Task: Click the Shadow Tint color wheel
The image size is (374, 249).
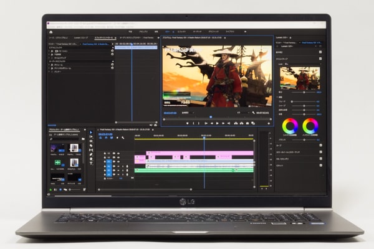Action: click(290, 126)
